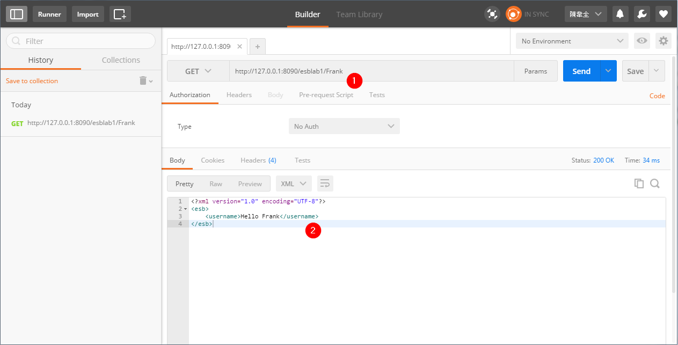This screenshot has width=678, height=345.
Task: Open the GET method dropdown
Action: tap(198, 71)
